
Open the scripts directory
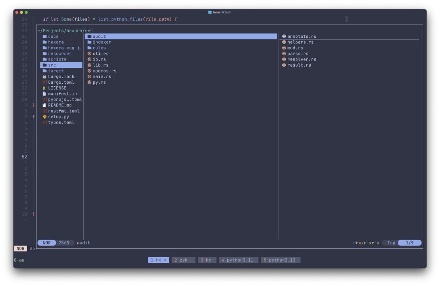click(x=57, y=59)
